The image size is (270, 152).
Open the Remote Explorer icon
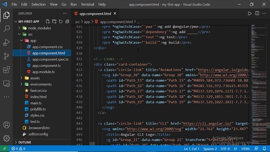[6, 84]
